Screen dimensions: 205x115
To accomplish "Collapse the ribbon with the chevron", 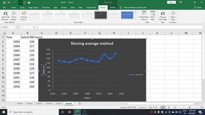I will coord(203,22).
